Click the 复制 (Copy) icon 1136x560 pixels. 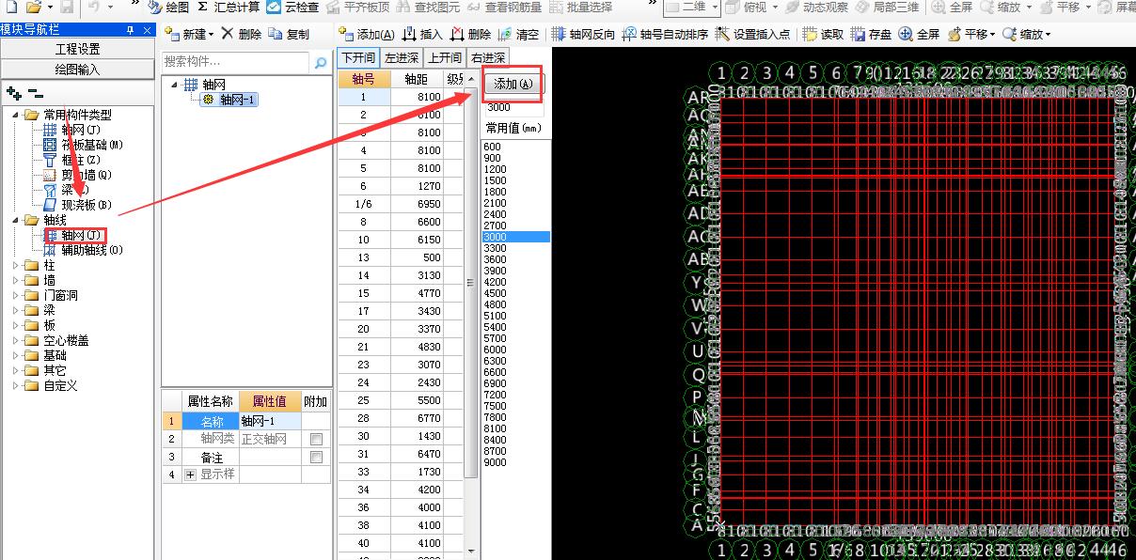[x=276, y=35]
